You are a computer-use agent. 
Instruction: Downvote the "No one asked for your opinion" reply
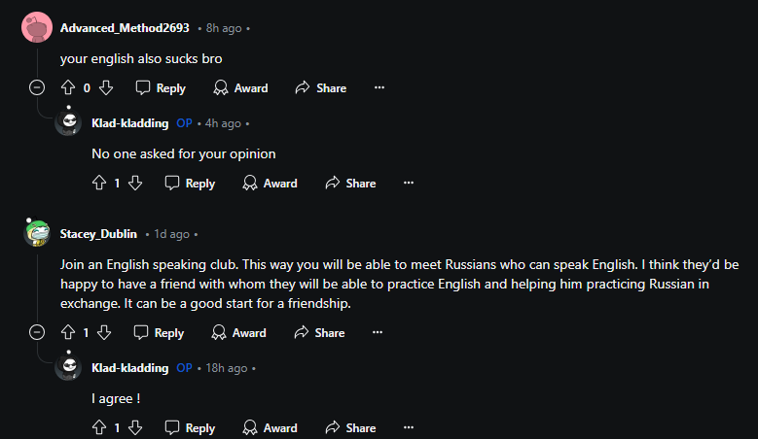(x=136, y=184)
